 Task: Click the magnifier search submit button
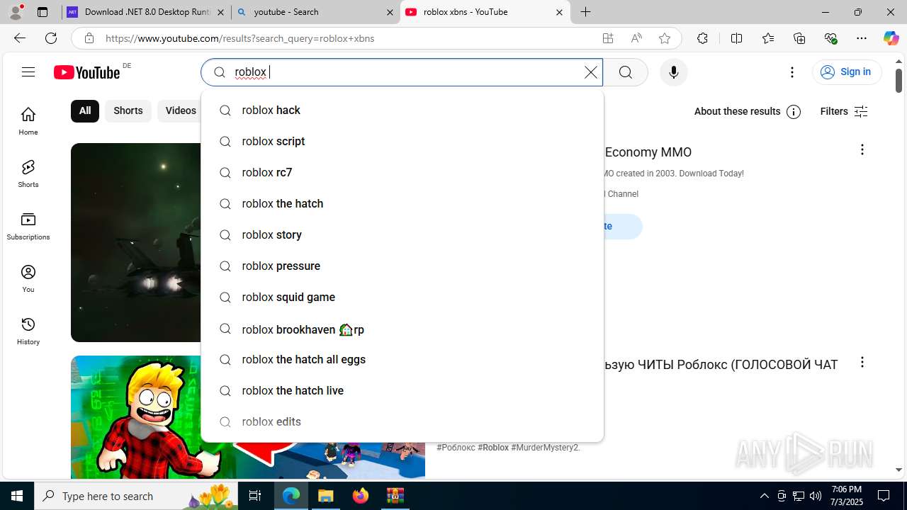[625, 72]
